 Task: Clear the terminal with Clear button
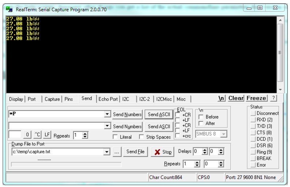(x=236, y=98)
